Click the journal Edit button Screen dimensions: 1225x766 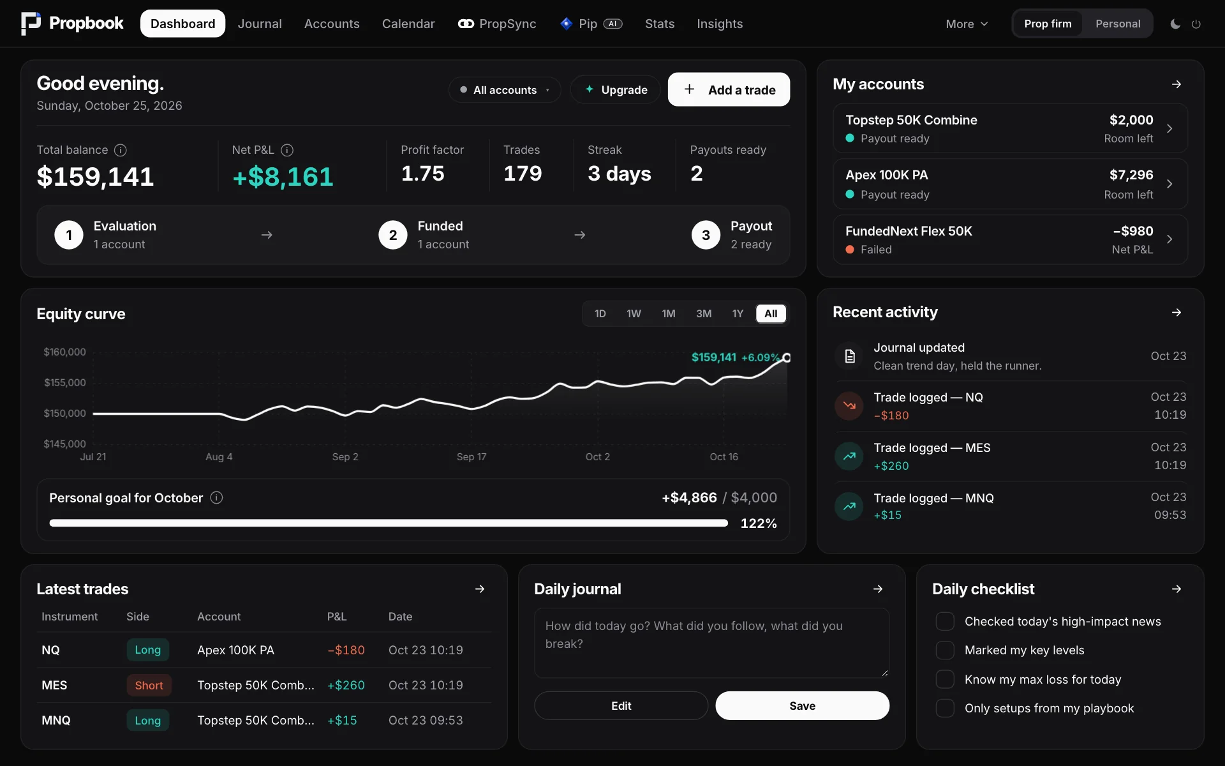621,705
